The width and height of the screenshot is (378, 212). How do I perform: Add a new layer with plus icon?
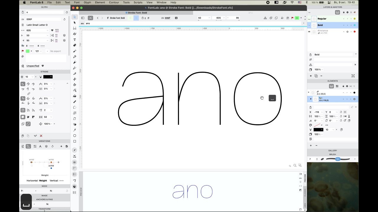coord(311,76)
